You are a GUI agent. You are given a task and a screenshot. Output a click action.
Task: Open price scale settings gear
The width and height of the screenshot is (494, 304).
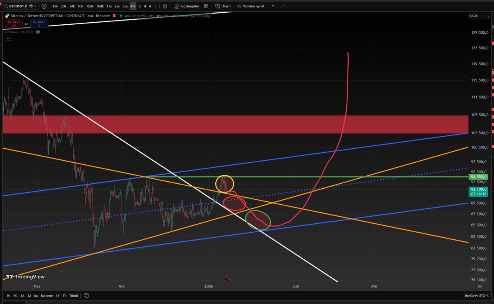[x=480, y=285]
